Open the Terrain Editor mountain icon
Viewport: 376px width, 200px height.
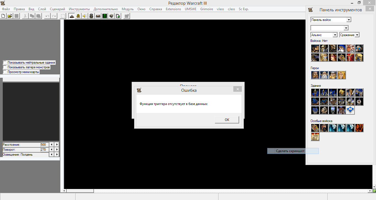(x=72, y=16)
